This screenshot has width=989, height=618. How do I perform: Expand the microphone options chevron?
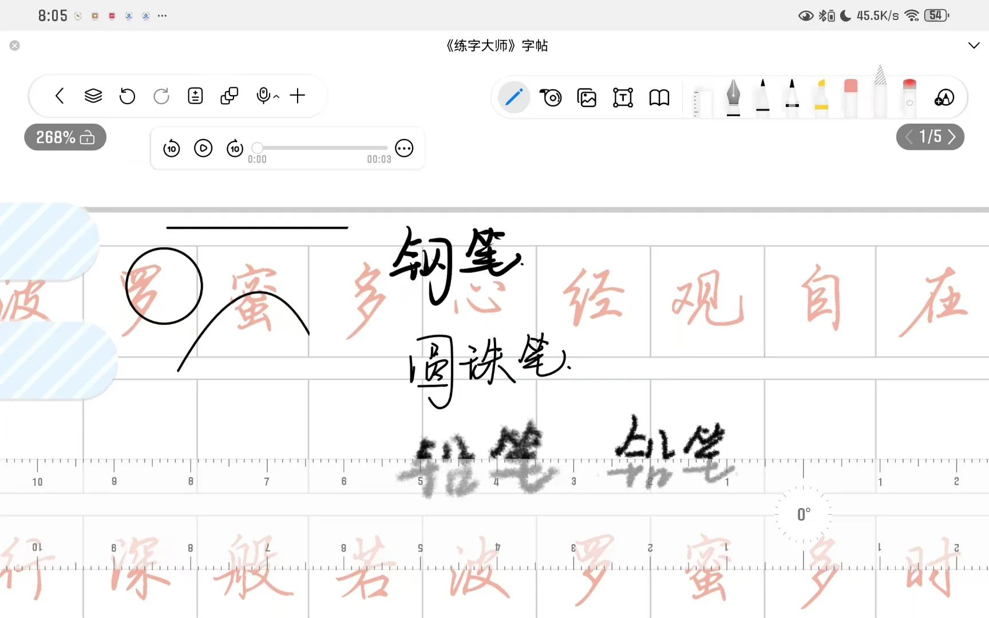tap(277, 96)
